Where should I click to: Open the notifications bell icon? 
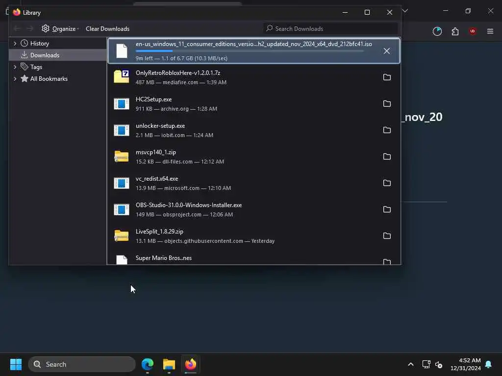coord(488,364)
